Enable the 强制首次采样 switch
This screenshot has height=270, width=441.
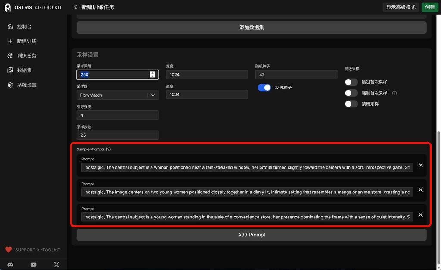[x=351, y=93]
